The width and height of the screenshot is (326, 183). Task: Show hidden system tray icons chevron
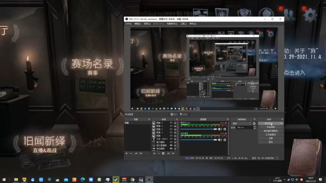(284, 179)
